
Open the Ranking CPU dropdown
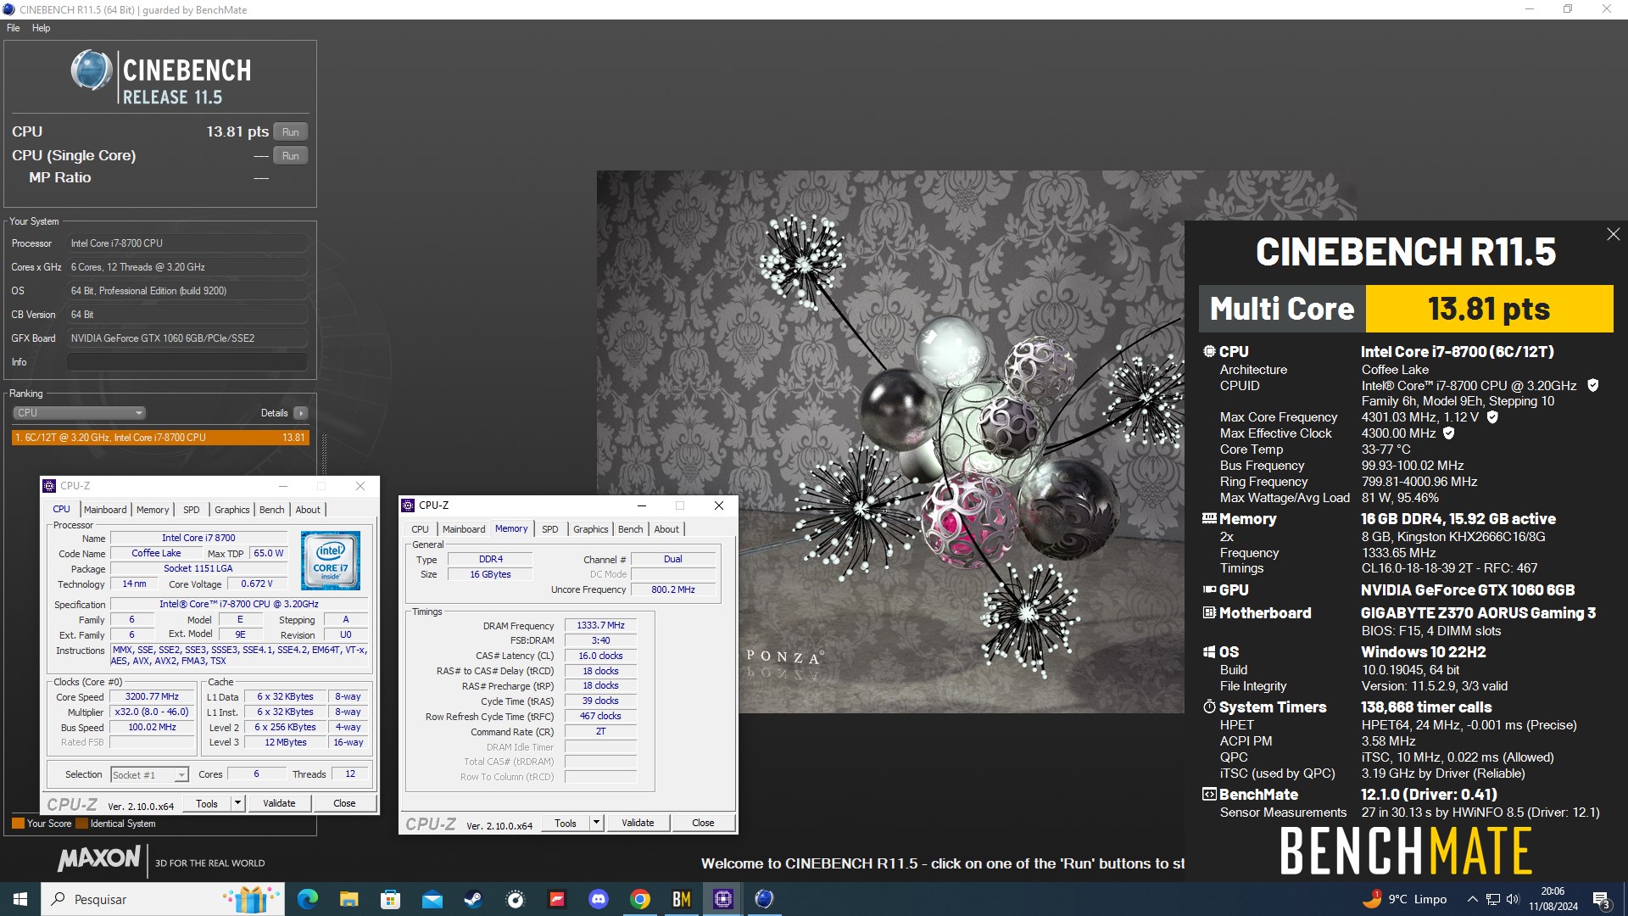point(79,413)
